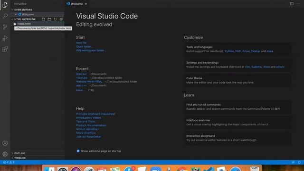
Task: Open the More Actions ellipsis in editor
Action: [299, 4]
